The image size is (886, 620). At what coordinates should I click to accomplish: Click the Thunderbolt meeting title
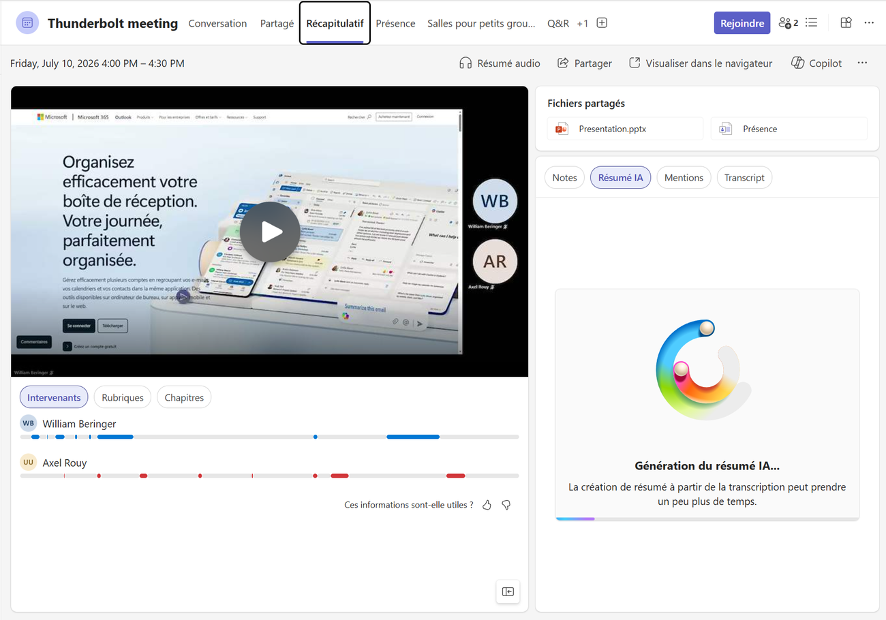112,23
